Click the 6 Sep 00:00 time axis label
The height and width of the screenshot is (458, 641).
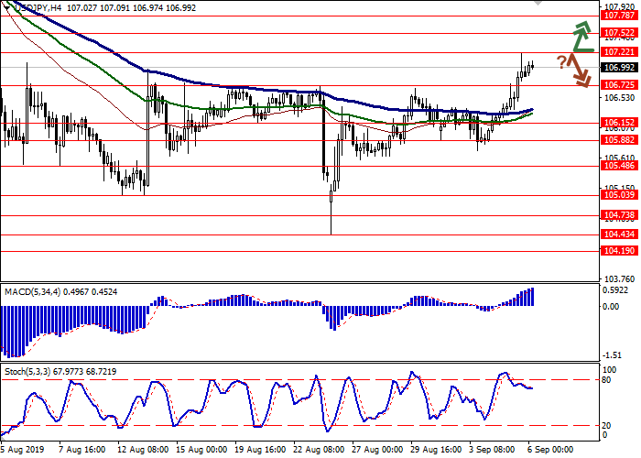click(x=549, y=450)
